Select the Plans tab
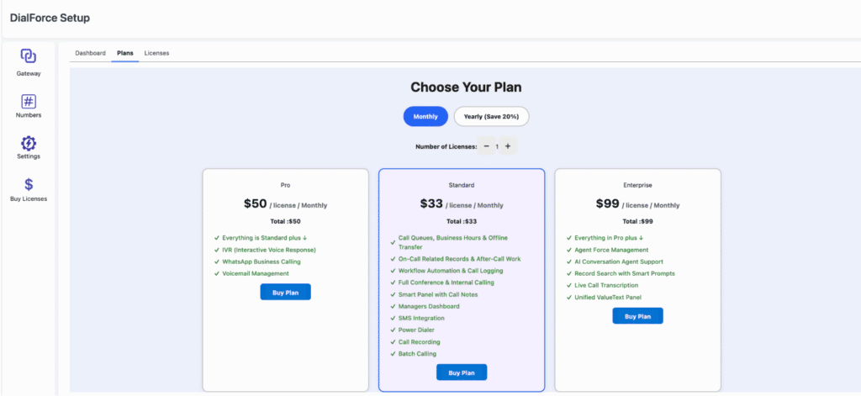The image size is (861, 396). (124, 53)
